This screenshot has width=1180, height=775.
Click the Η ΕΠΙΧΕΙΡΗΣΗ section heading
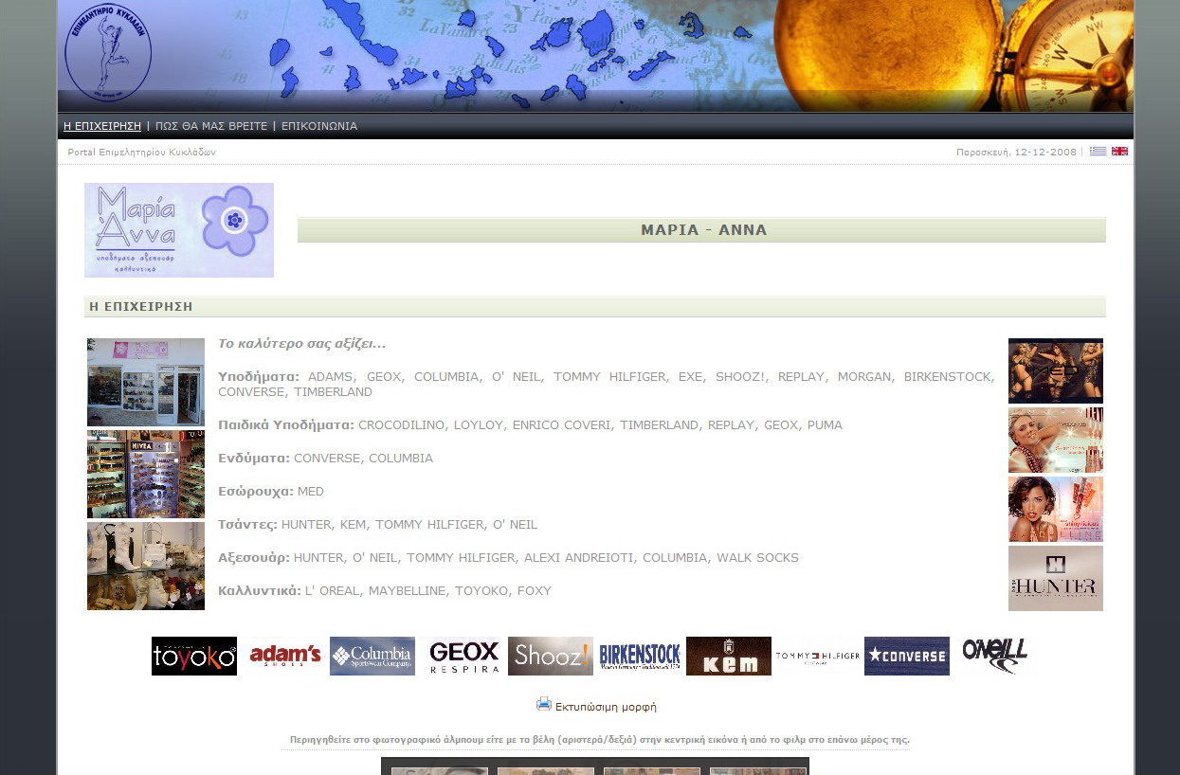[141, 307]
